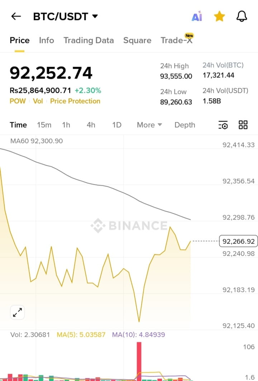Select the 4h chart interval
This screenshot has height=381, width=258.
click(x=91, y=125)
